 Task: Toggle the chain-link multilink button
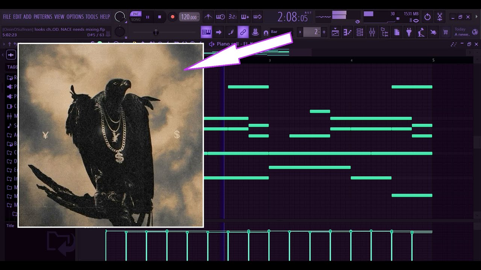pos(243,32)
